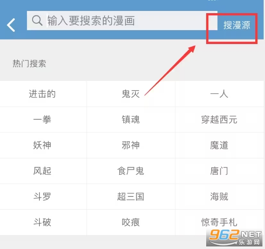Screen dimensions: 265x249
Task: Select hot search 鬼灭
Action: pyautogui.click(x=131, y=94)
